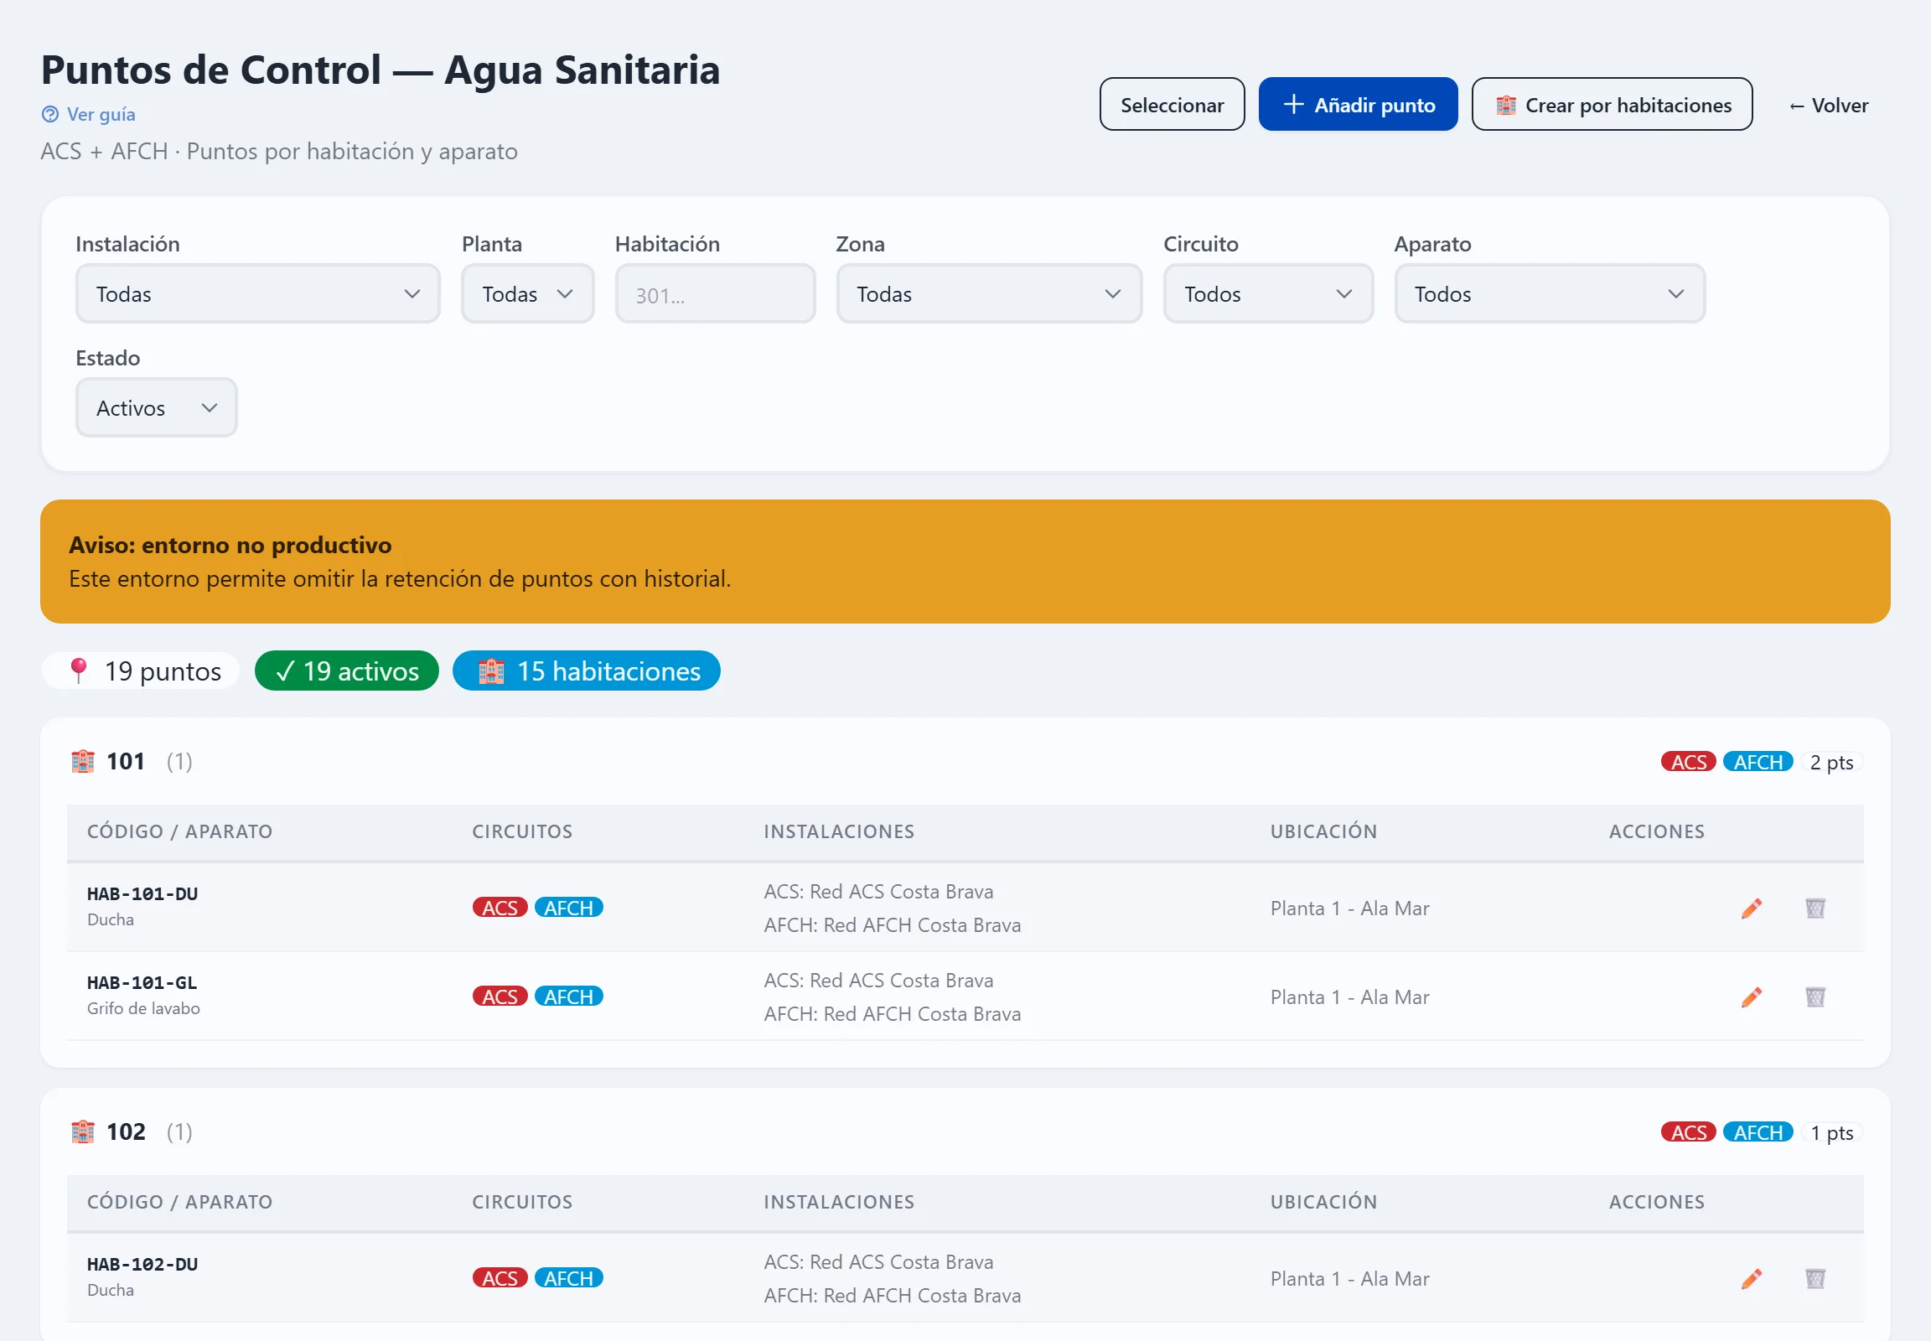This screenshot has width=1931, height=1341.
Task: Select the code HAB-102-DU
Action: 142,1265
